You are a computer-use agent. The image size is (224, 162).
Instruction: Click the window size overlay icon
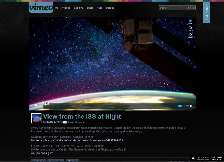click(x=193, y=159)
